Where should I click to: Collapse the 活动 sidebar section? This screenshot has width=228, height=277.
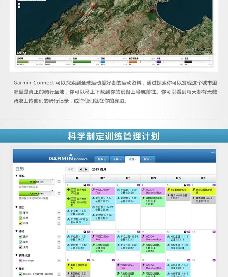pyautogui.click(x=16, y=231)
